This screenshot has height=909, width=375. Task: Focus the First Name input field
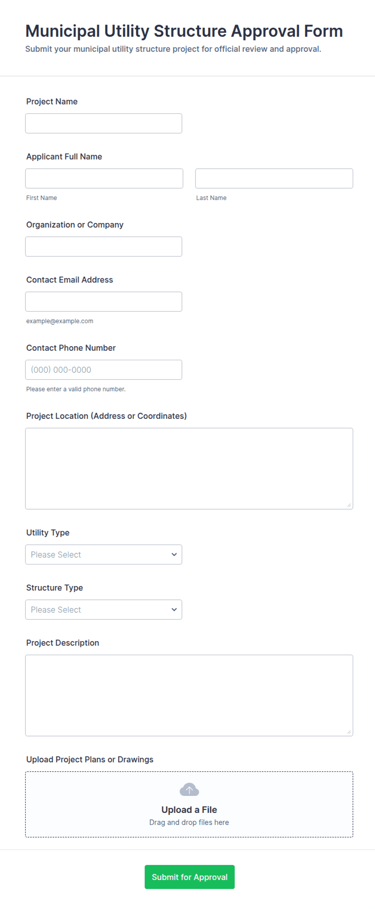(104, 178)
